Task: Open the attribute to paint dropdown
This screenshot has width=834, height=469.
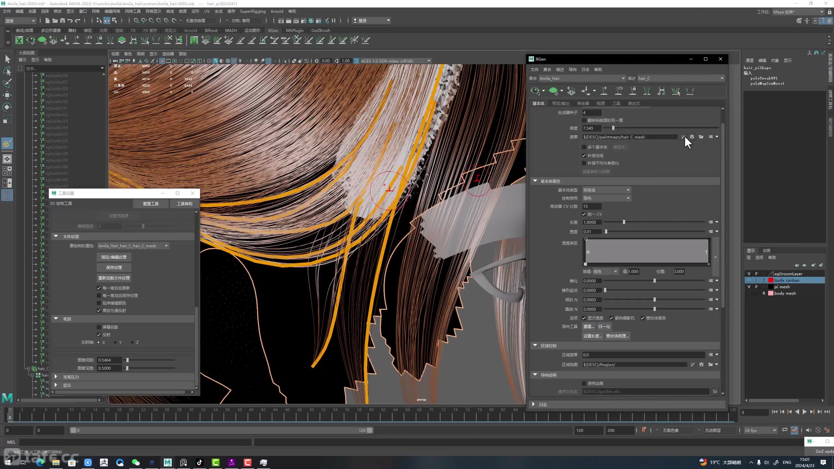Action: click(x=133, y=246)
